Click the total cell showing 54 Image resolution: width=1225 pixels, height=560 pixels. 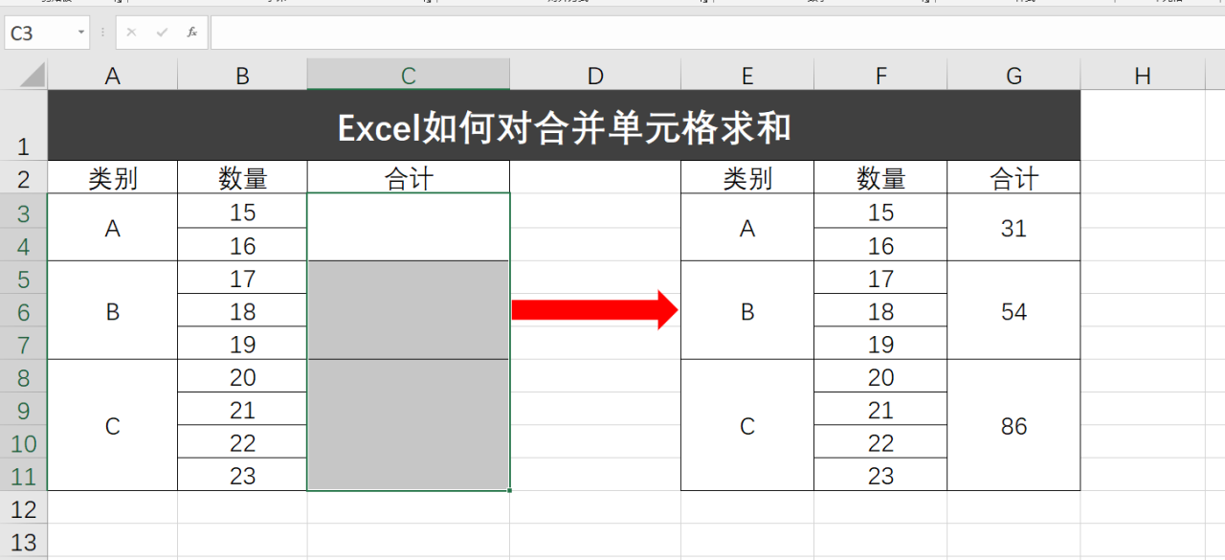pyautogui.click(x=1013, y=311)
